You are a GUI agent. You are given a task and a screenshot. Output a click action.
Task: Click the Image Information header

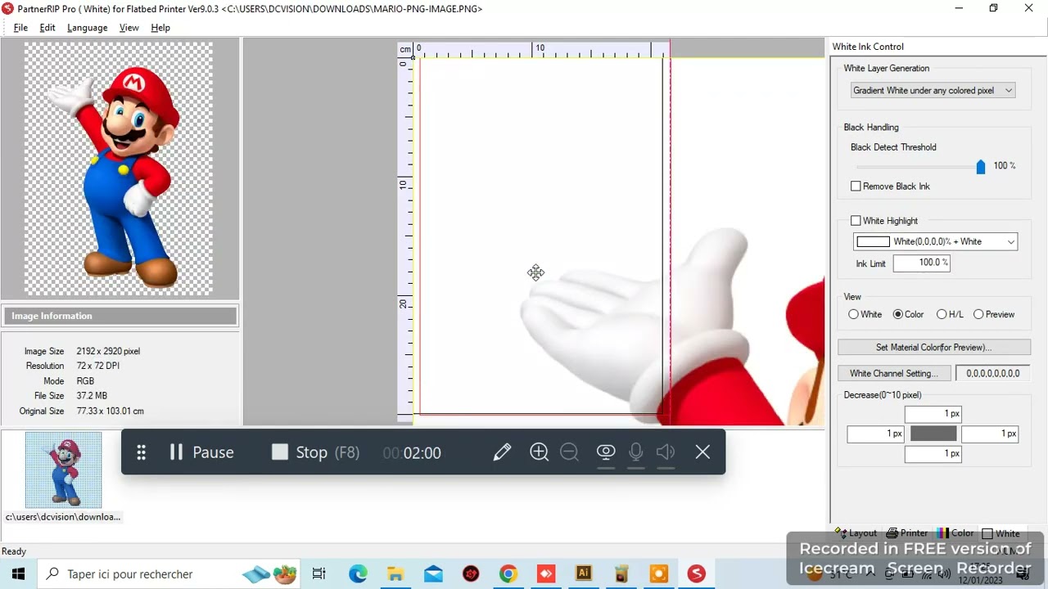point(120,316)
